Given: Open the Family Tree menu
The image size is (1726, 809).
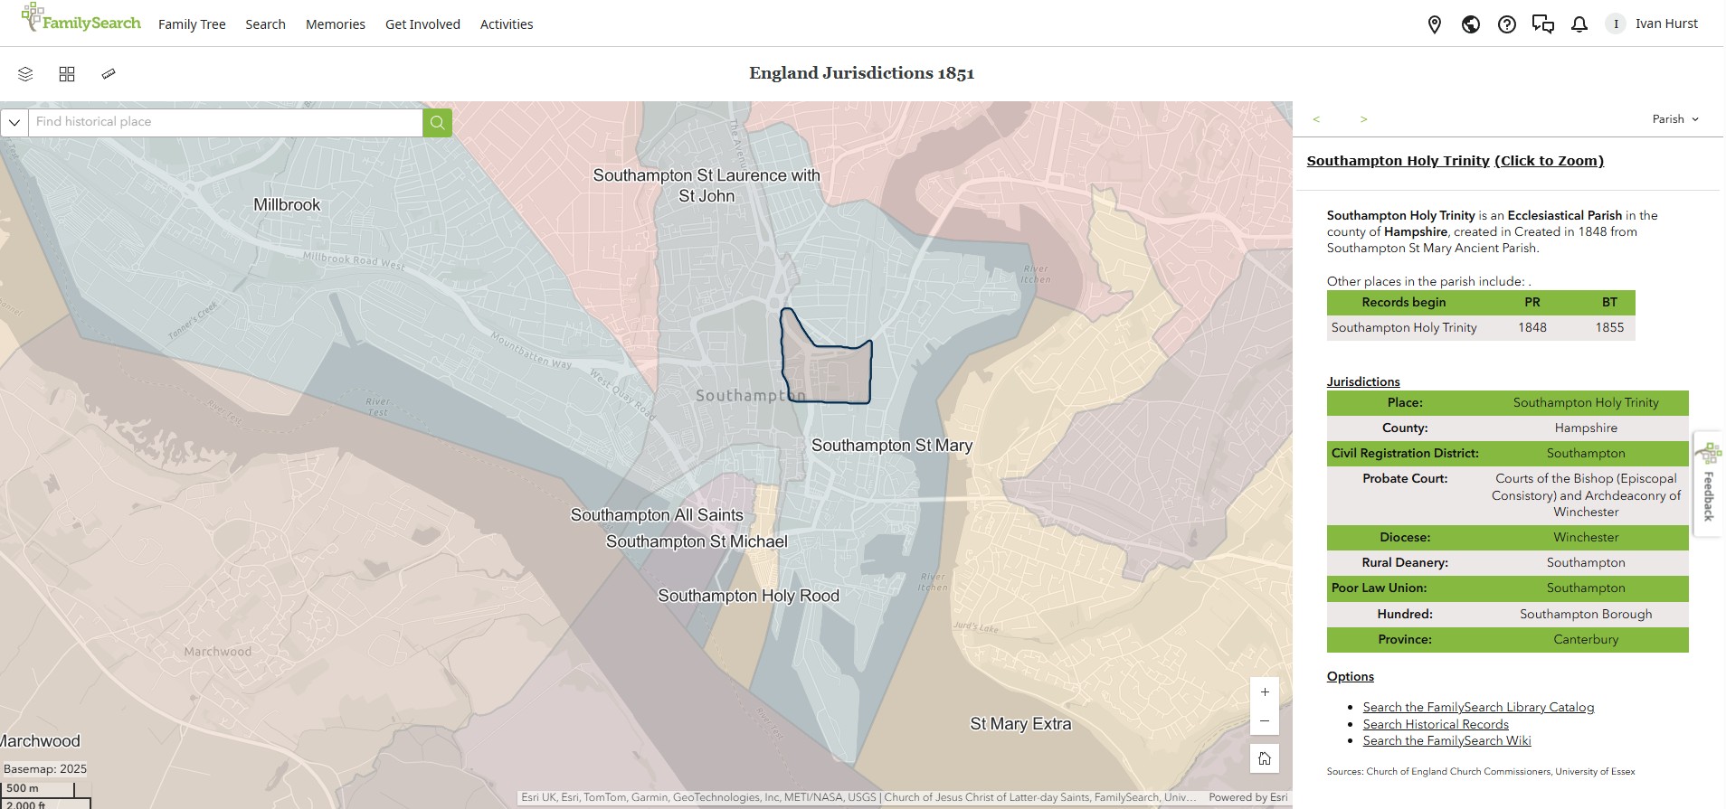Looking at the screenshot, I should pyautogui.click(x=192, y=24).
